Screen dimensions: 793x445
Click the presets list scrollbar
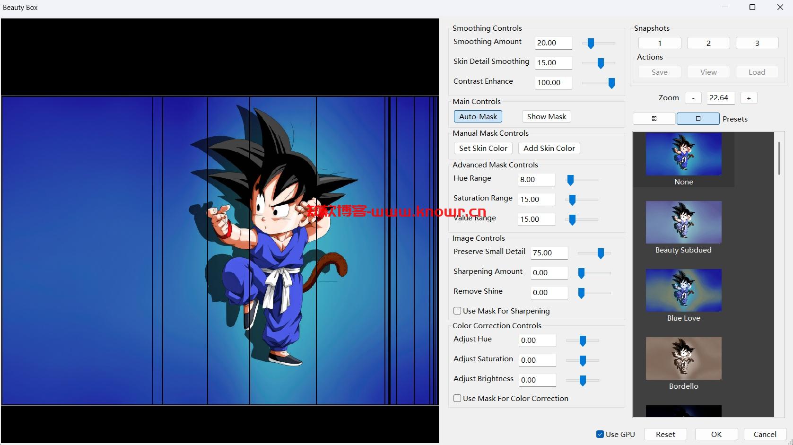tap(779, 158)
